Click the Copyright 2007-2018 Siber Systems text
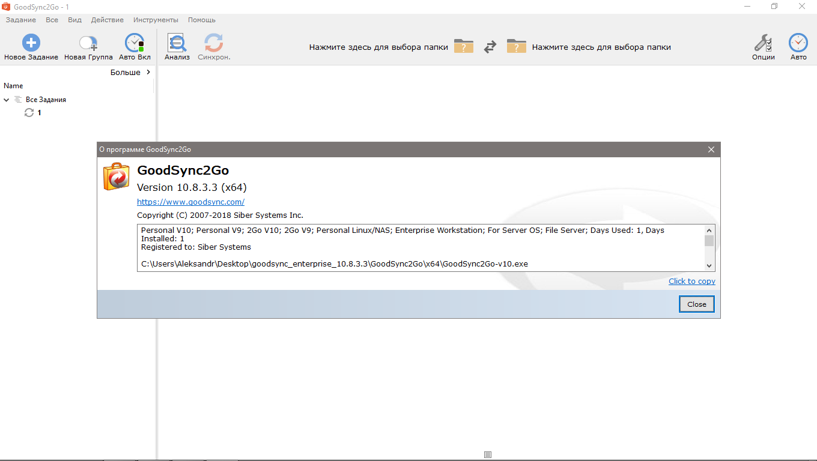The height and width of the screenshot is (461, 817). coord(220,215)
